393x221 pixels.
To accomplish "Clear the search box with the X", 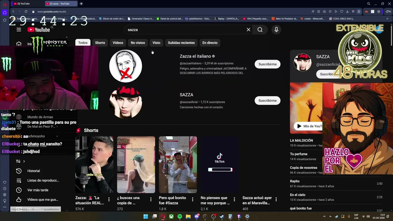I will point(248,30).
